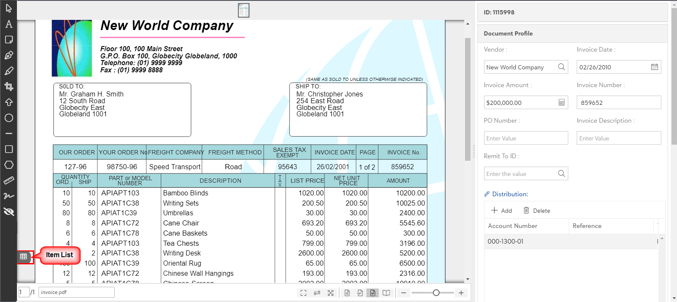
Task: Click Add in Distribution section
Action: tap(501, 211)
